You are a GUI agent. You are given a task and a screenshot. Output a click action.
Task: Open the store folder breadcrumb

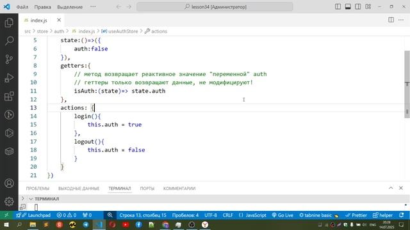pyautogui.click(x=42, y=31)
